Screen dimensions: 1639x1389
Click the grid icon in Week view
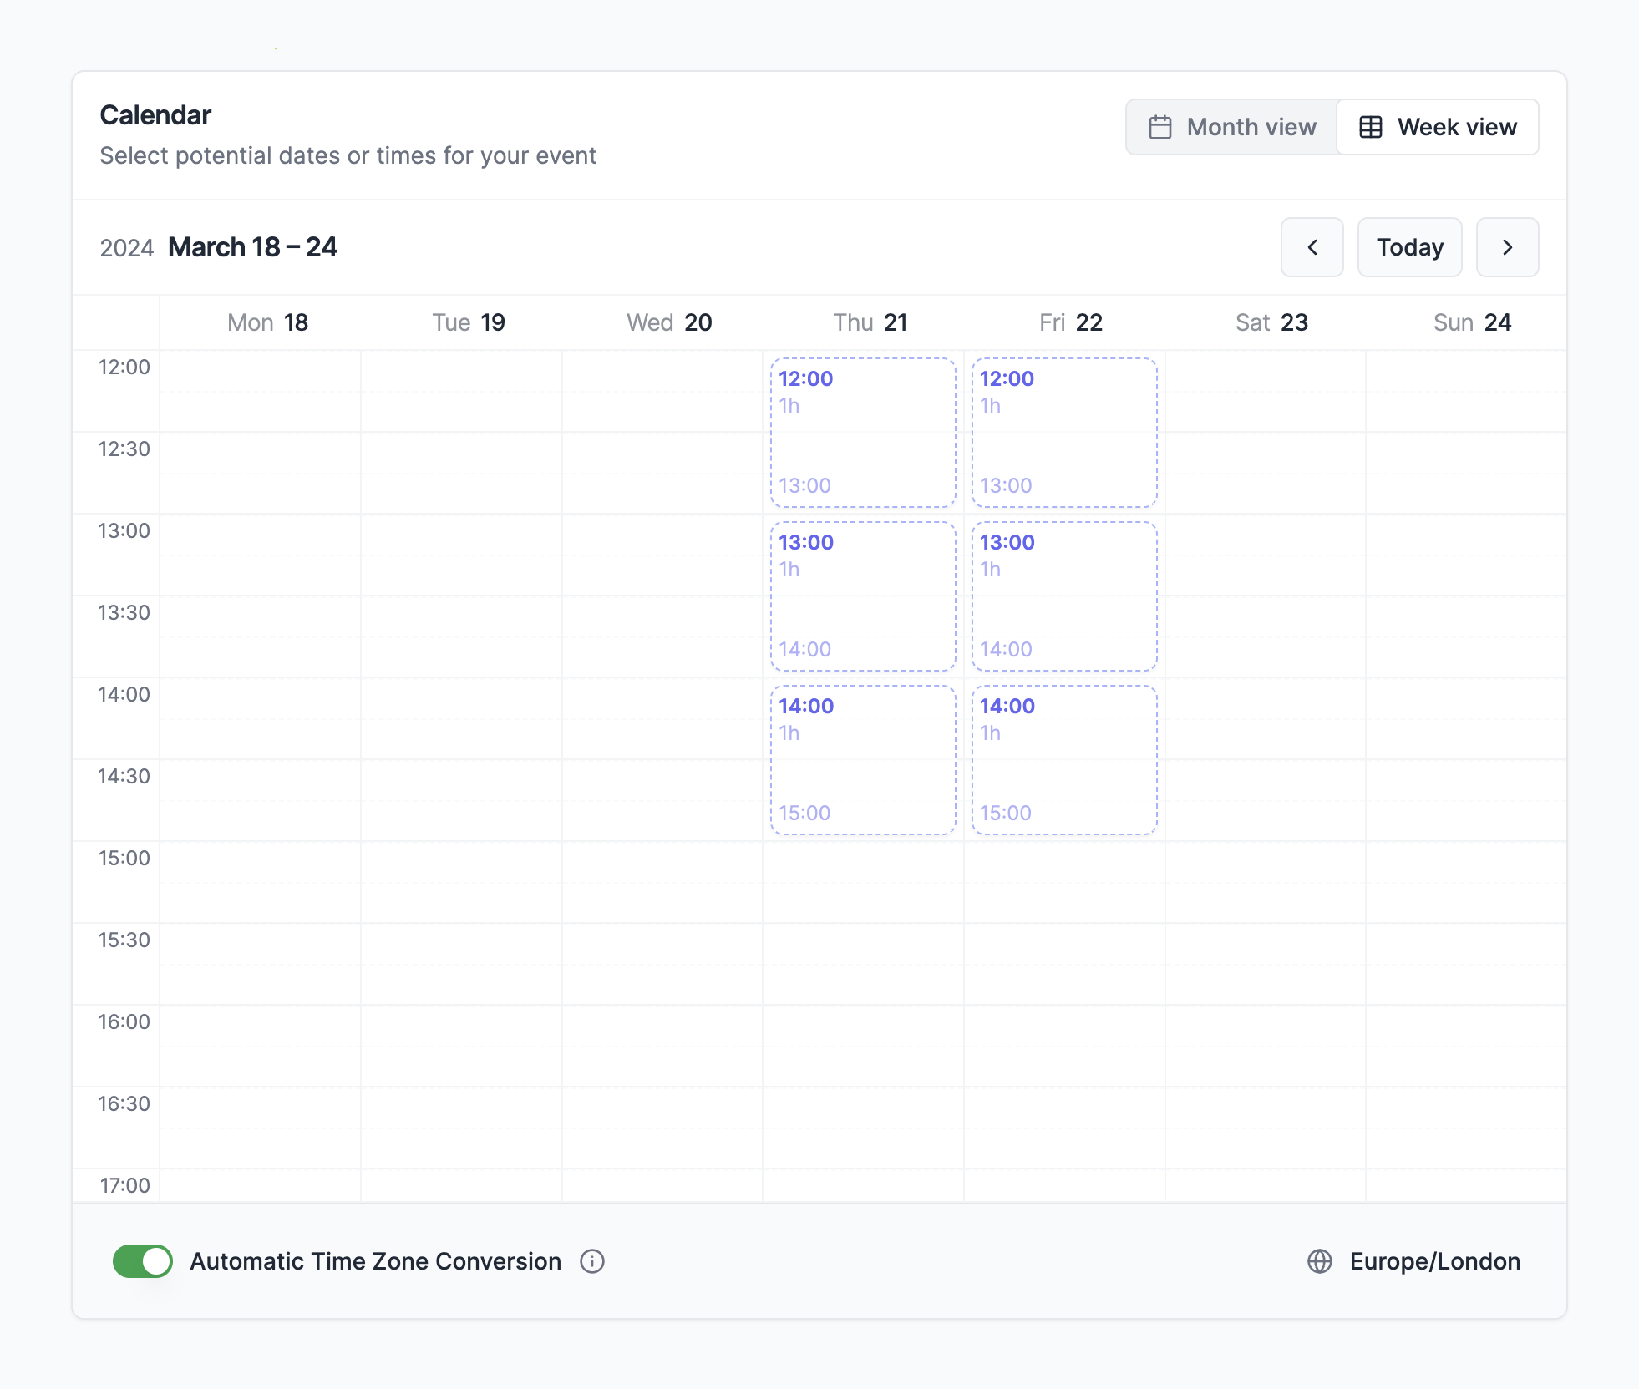pos(1371,127)
